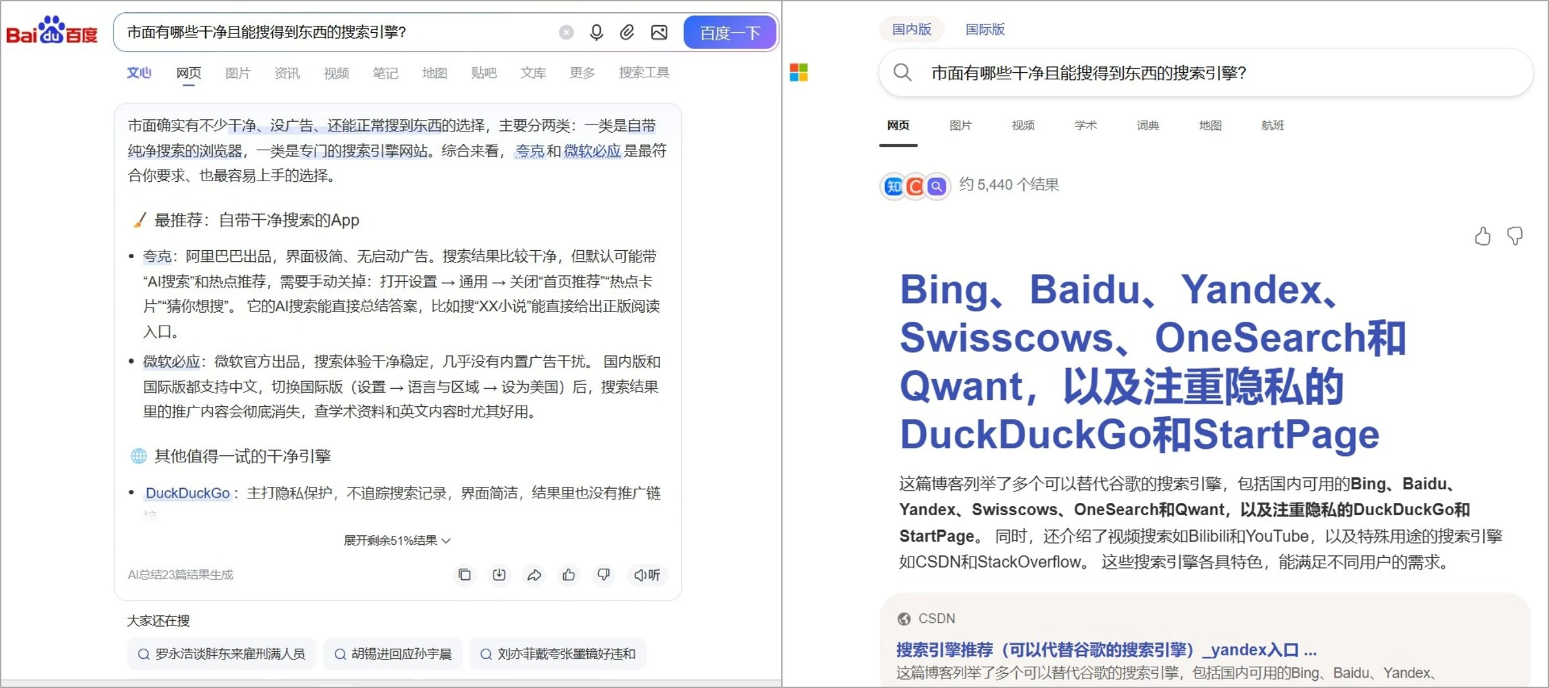Open 微软必应 link in bullet list
Screen dimensions: 1549x688
click(172, 361)
